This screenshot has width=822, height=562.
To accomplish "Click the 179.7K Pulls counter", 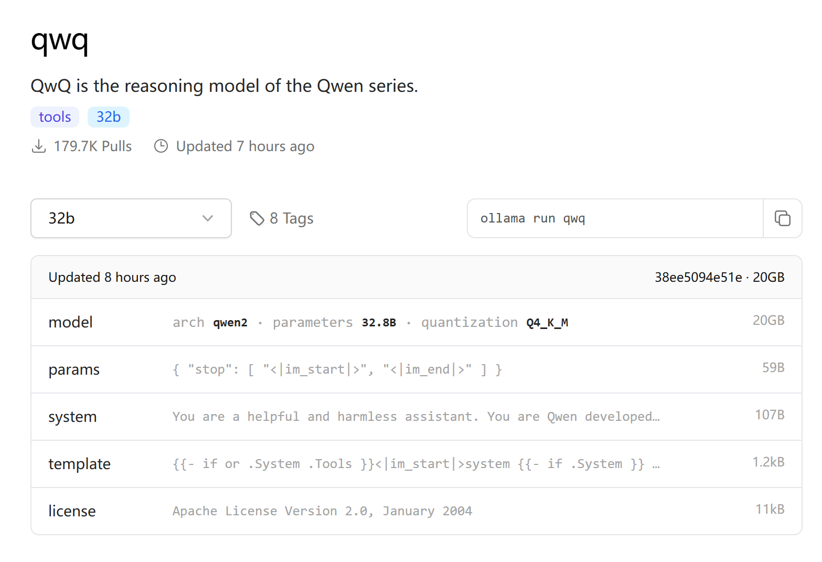I will click(x=93, y=146).
